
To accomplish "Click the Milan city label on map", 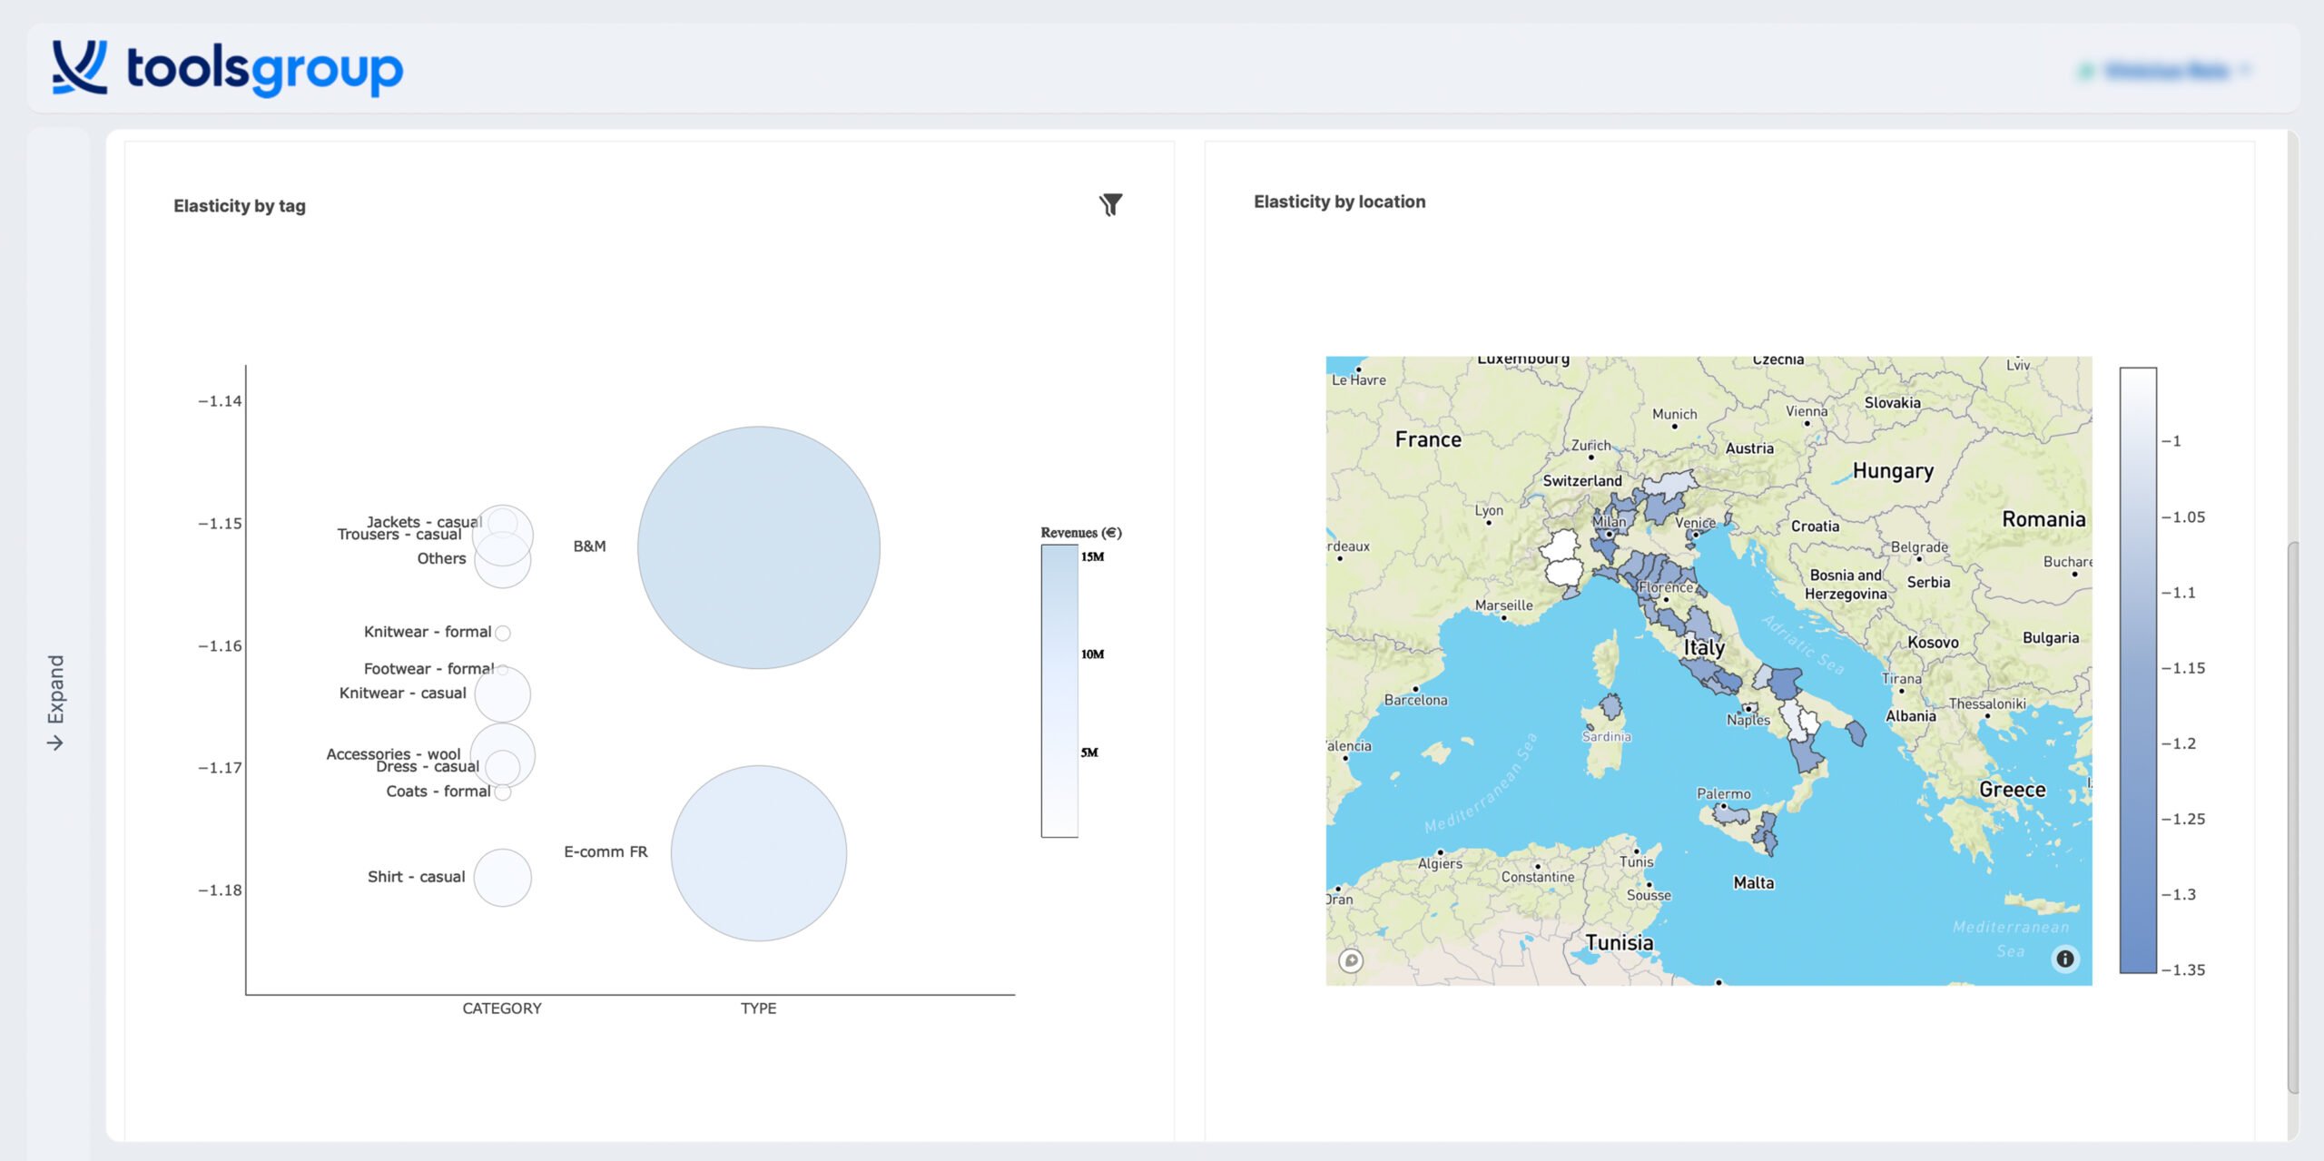I will point(1609,521).
